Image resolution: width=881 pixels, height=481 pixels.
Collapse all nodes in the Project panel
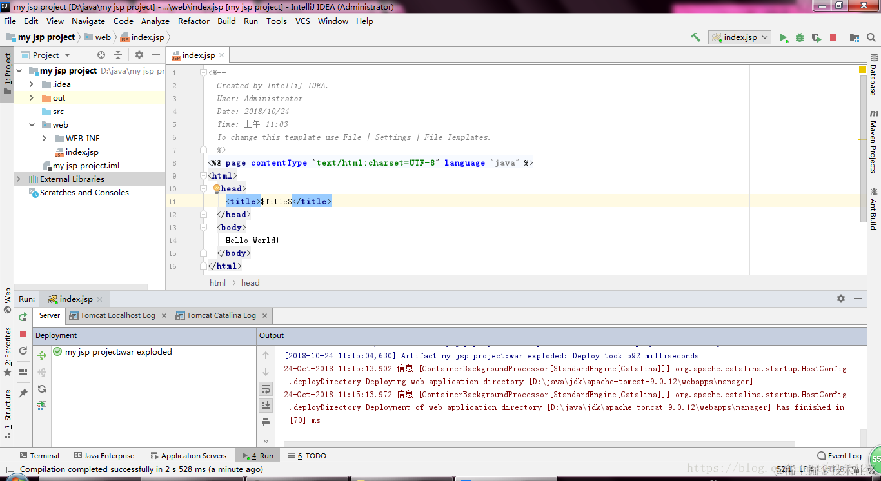click(x=118, y=55)
